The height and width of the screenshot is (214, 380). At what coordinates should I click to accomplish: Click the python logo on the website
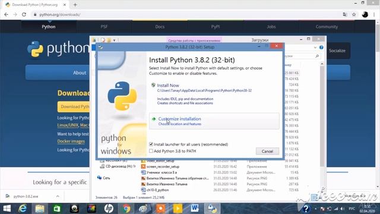coord(58,49)
